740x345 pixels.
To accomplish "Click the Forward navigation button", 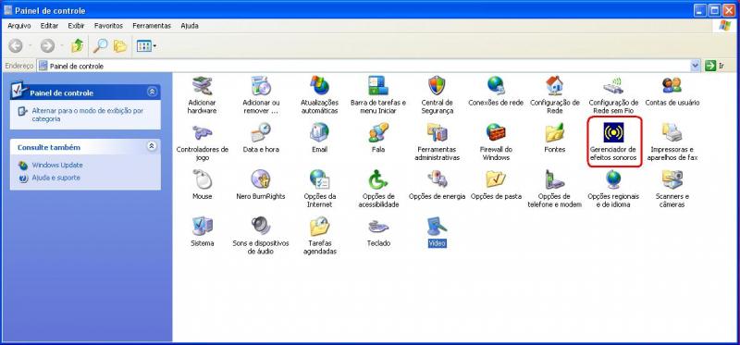I will coord(47,45).
